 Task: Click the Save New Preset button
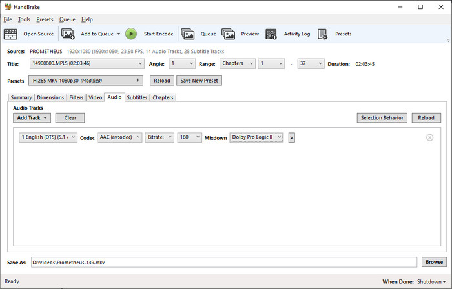coord(199,81)
